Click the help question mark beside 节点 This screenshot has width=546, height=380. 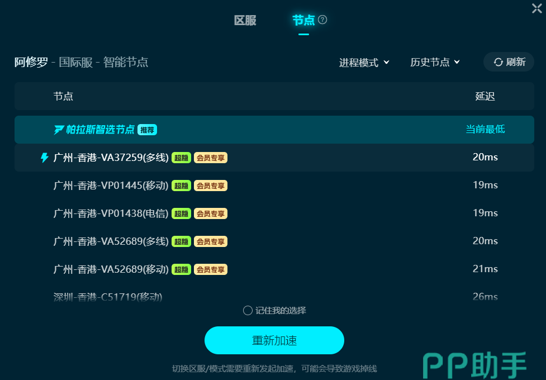coord(322,20)
